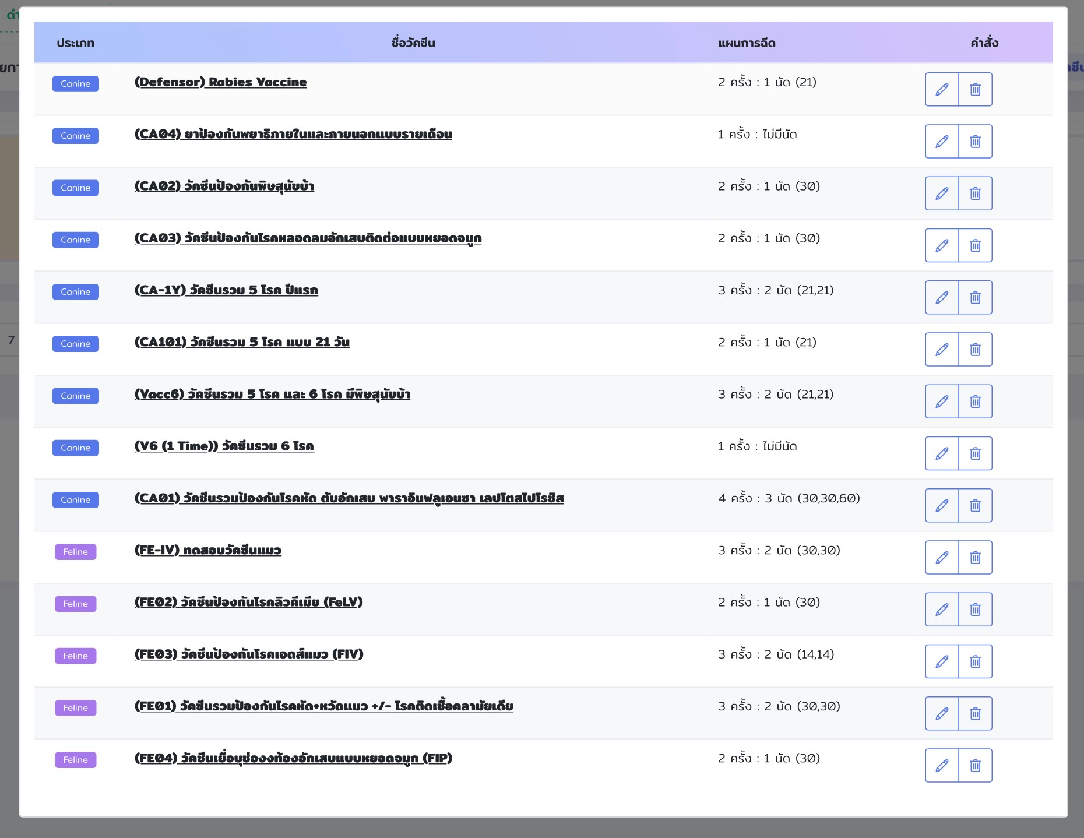Click the Canine tag on the CA101 row
This screenshot has height=838, width=1084.
point(76,344)
